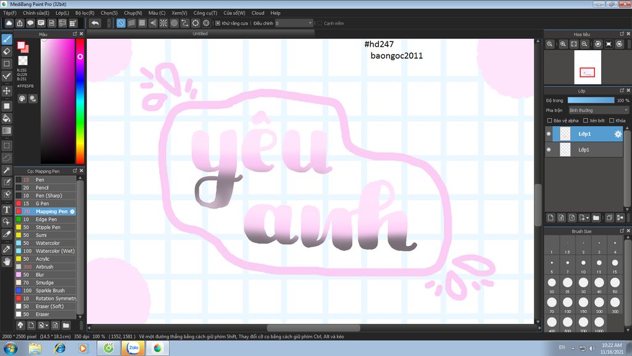Open the Chỉnh sửa(E) menu
Image resolution: width=632 pixels, height=356 pixels.
[36, 13]
